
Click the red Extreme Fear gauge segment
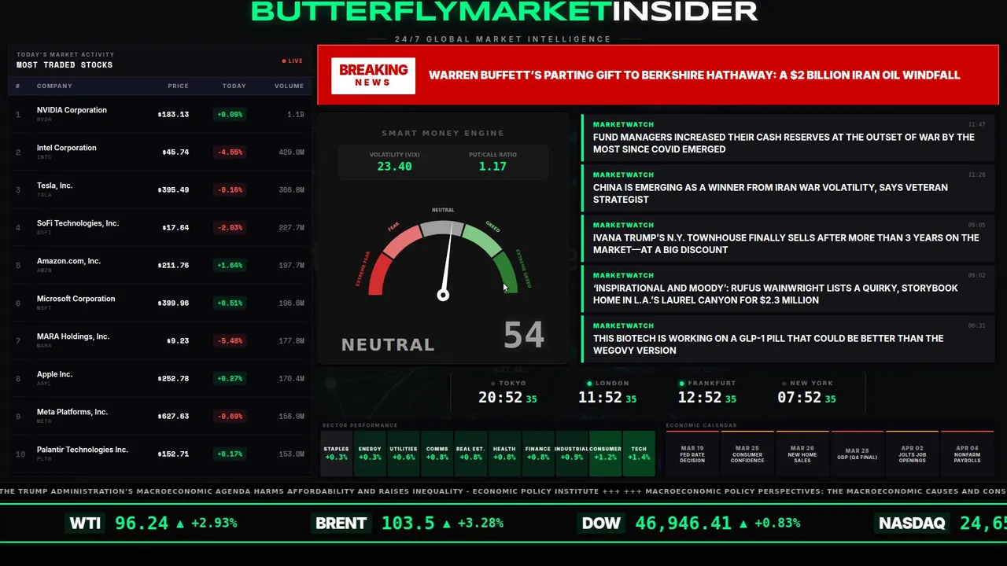[378, 275]
